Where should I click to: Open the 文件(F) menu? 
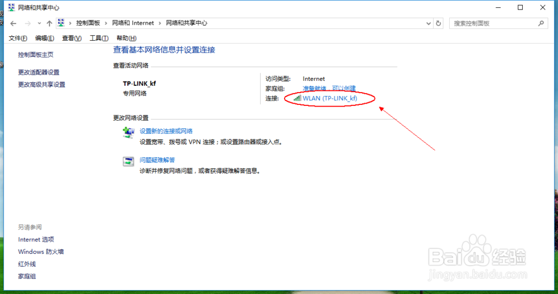tap(18, 38)
